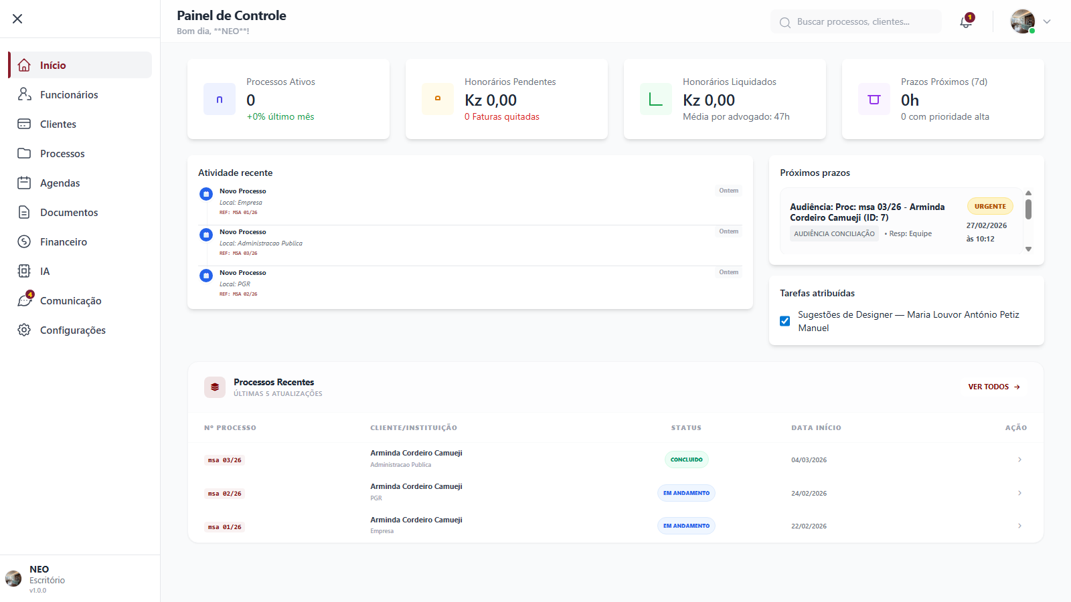The width and height of the screenshot is (1071, 602).
Task: Go to Clientes in the sidebar
Action: [58, 124]
